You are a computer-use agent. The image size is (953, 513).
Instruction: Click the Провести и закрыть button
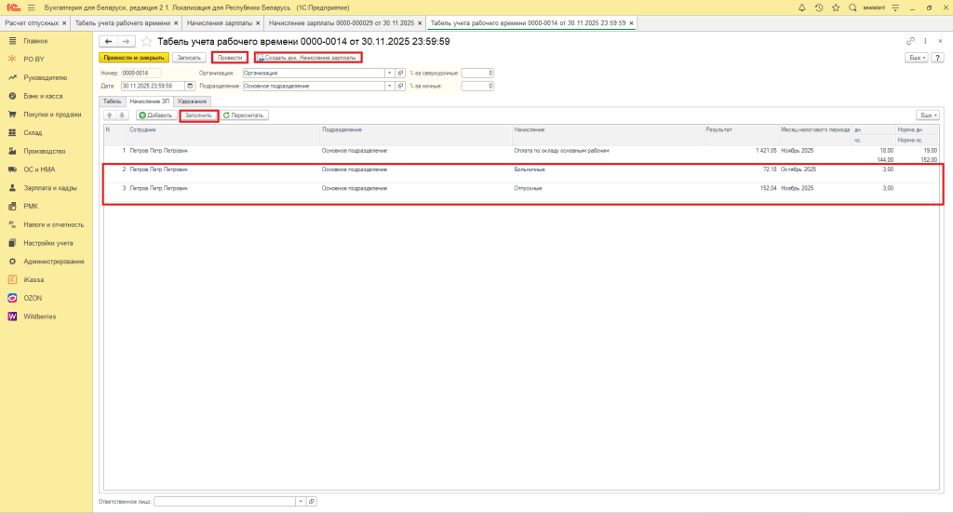click(134, 58)
